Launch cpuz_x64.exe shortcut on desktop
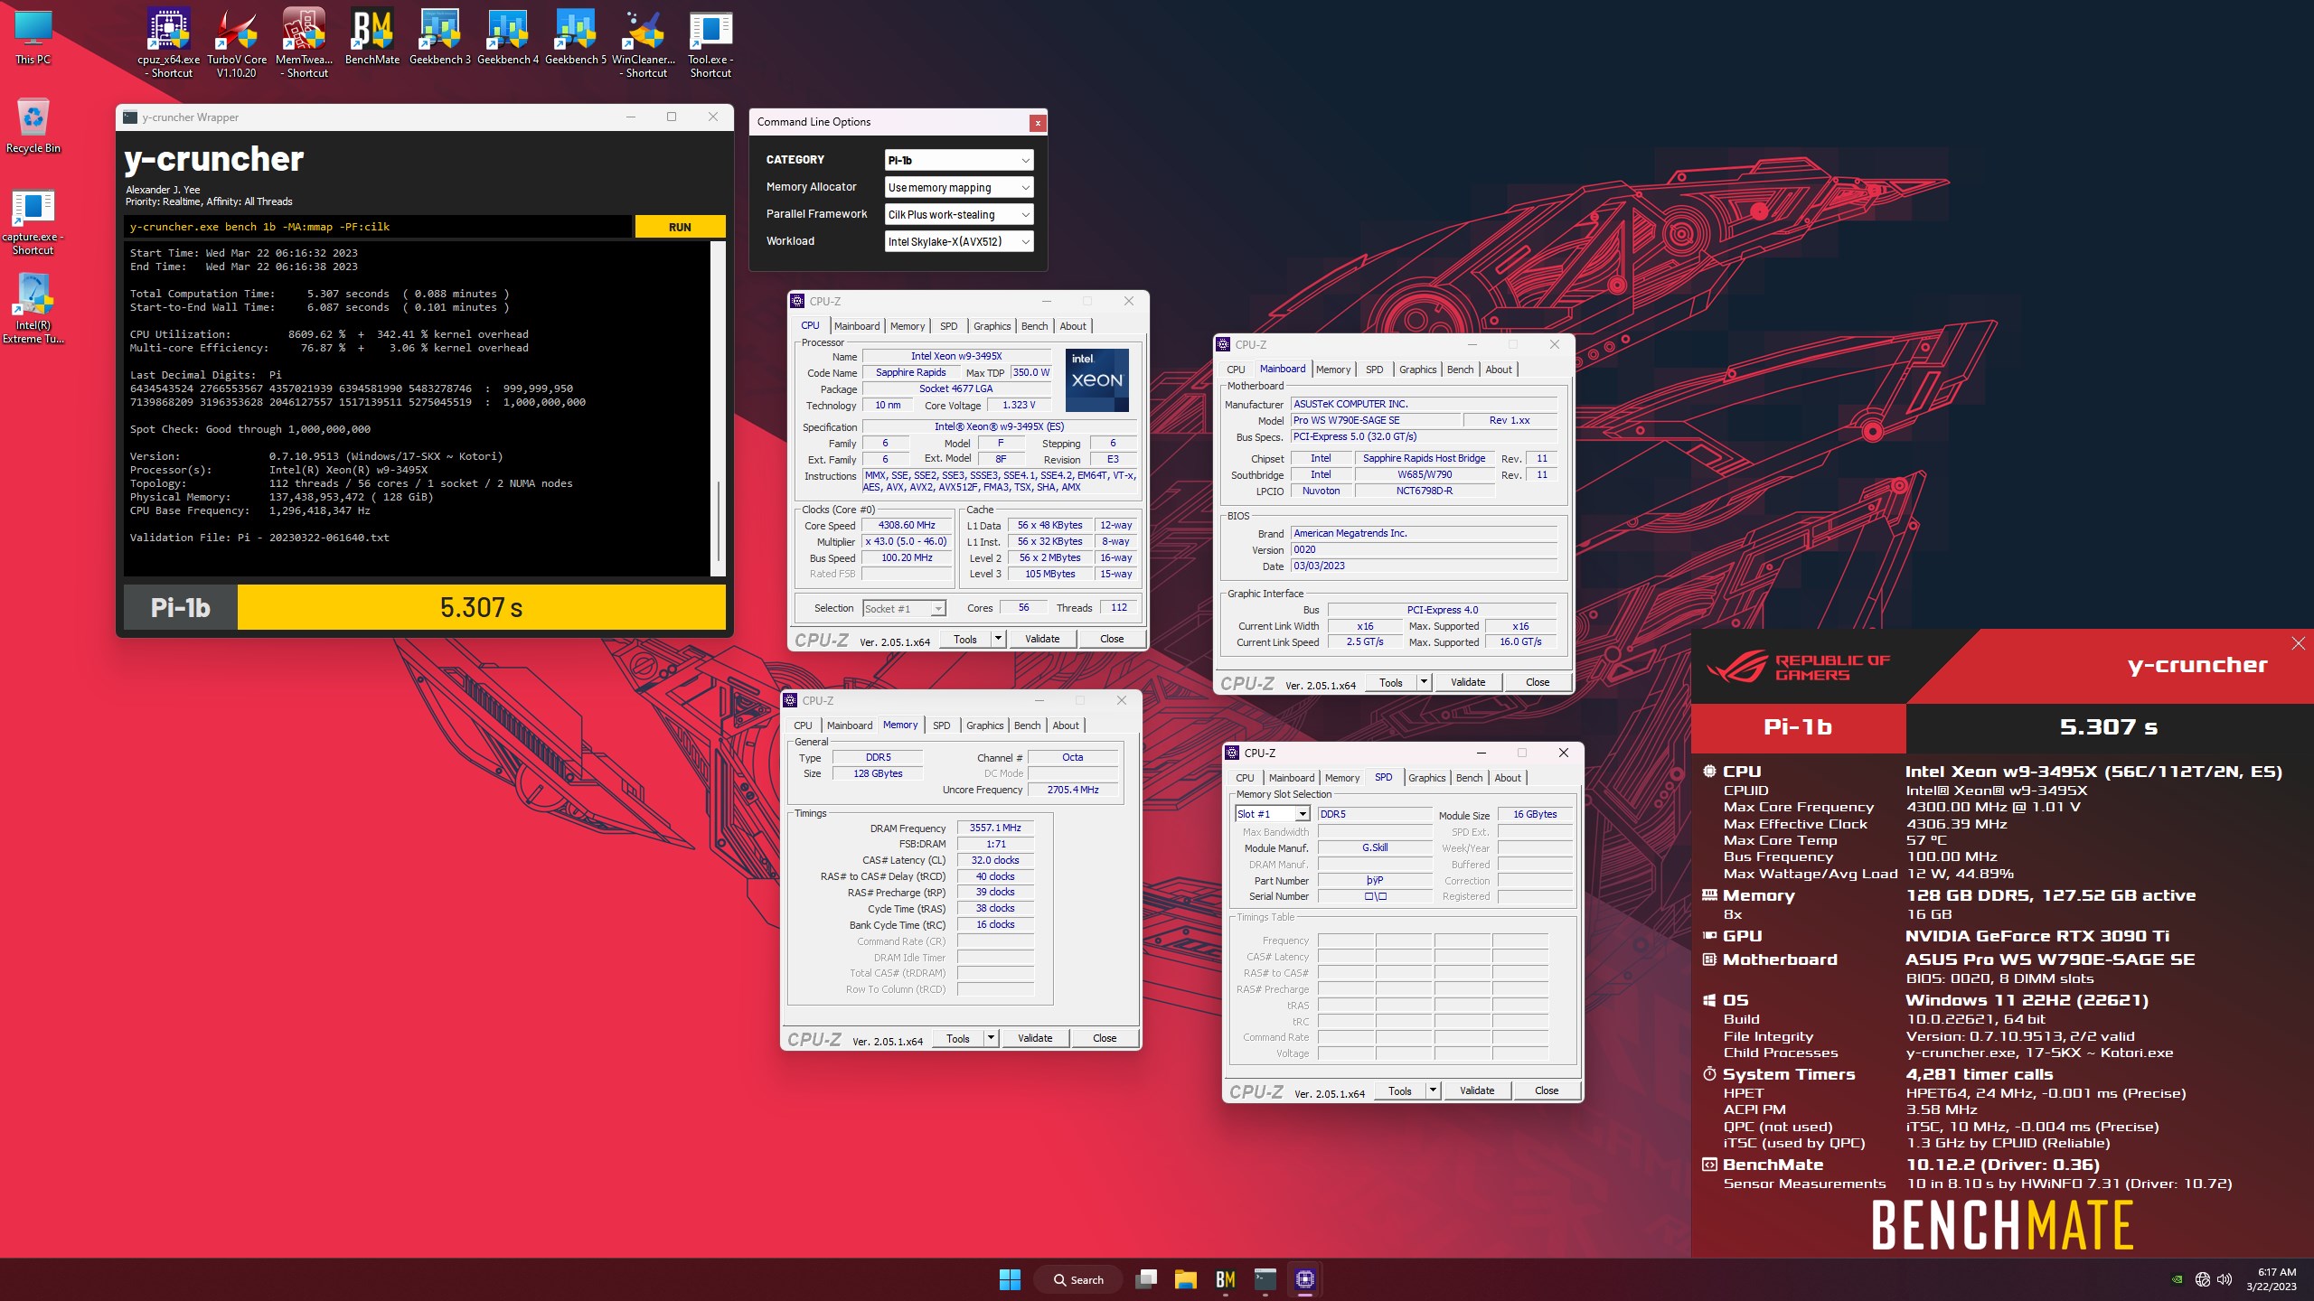Screen dimensions: 2314x1301 169,43
